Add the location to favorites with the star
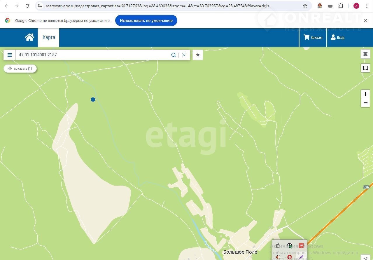373x260 pixels. [198, 55]
